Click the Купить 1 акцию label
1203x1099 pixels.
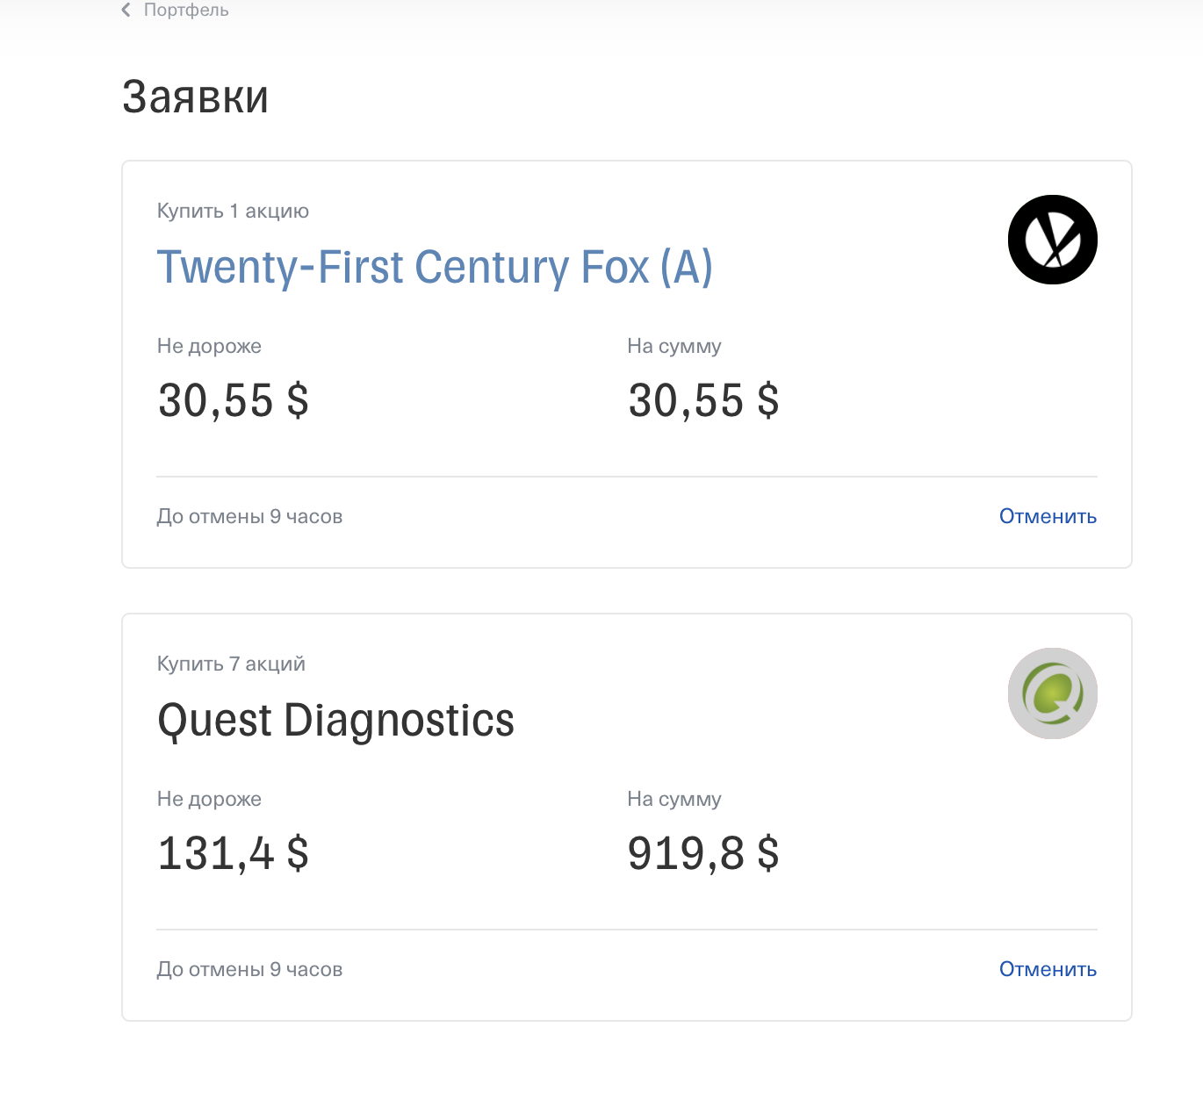(233, 211)
